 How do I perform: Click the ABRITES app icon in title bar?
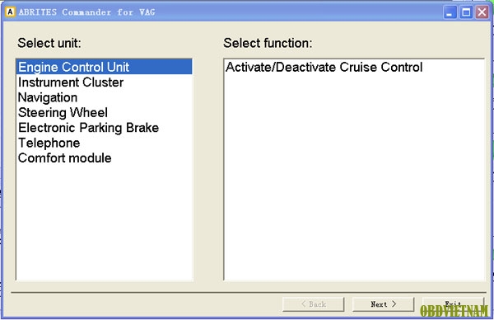point(11,12)
